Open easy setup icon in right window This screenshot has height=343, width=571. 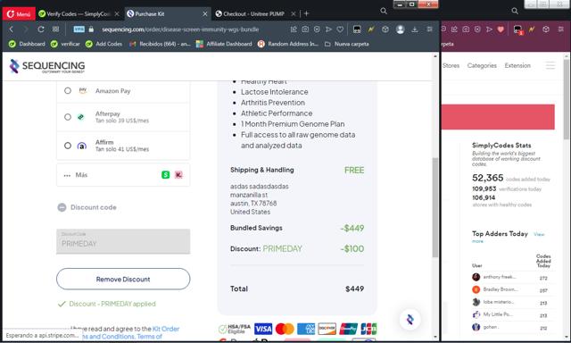pos(561,29)
